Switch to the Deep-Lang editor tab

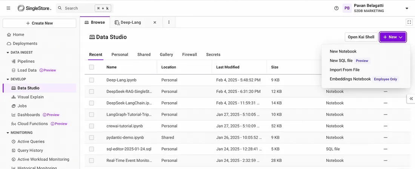click(x=131, y=23)
